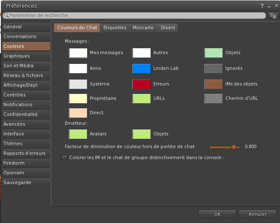The width and height of the screenshot is (280, 223).
Task: Click the IMs des objets brown swatch
Action: pos(213,84)
